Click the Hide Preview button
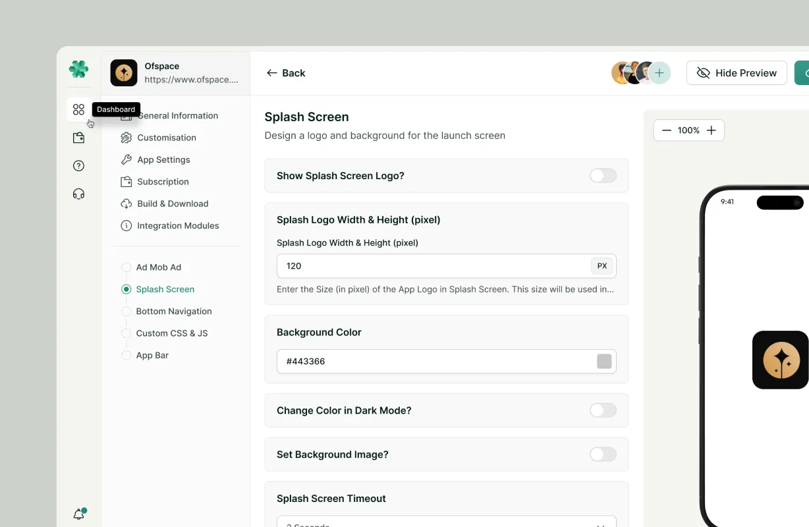Viewport: 809px width, 527px height. pyautogui.click(x=737, y=73)
